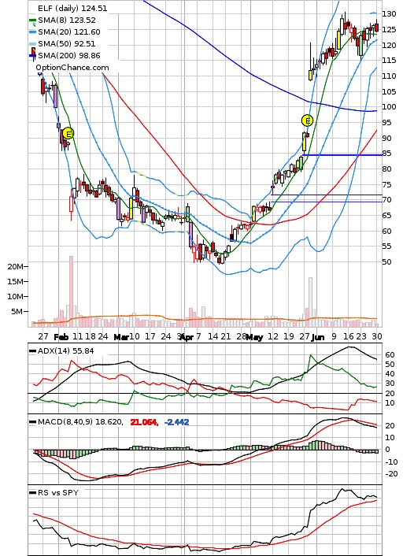
Task: Click the May earnings E marker
Action: pos(307,120)
